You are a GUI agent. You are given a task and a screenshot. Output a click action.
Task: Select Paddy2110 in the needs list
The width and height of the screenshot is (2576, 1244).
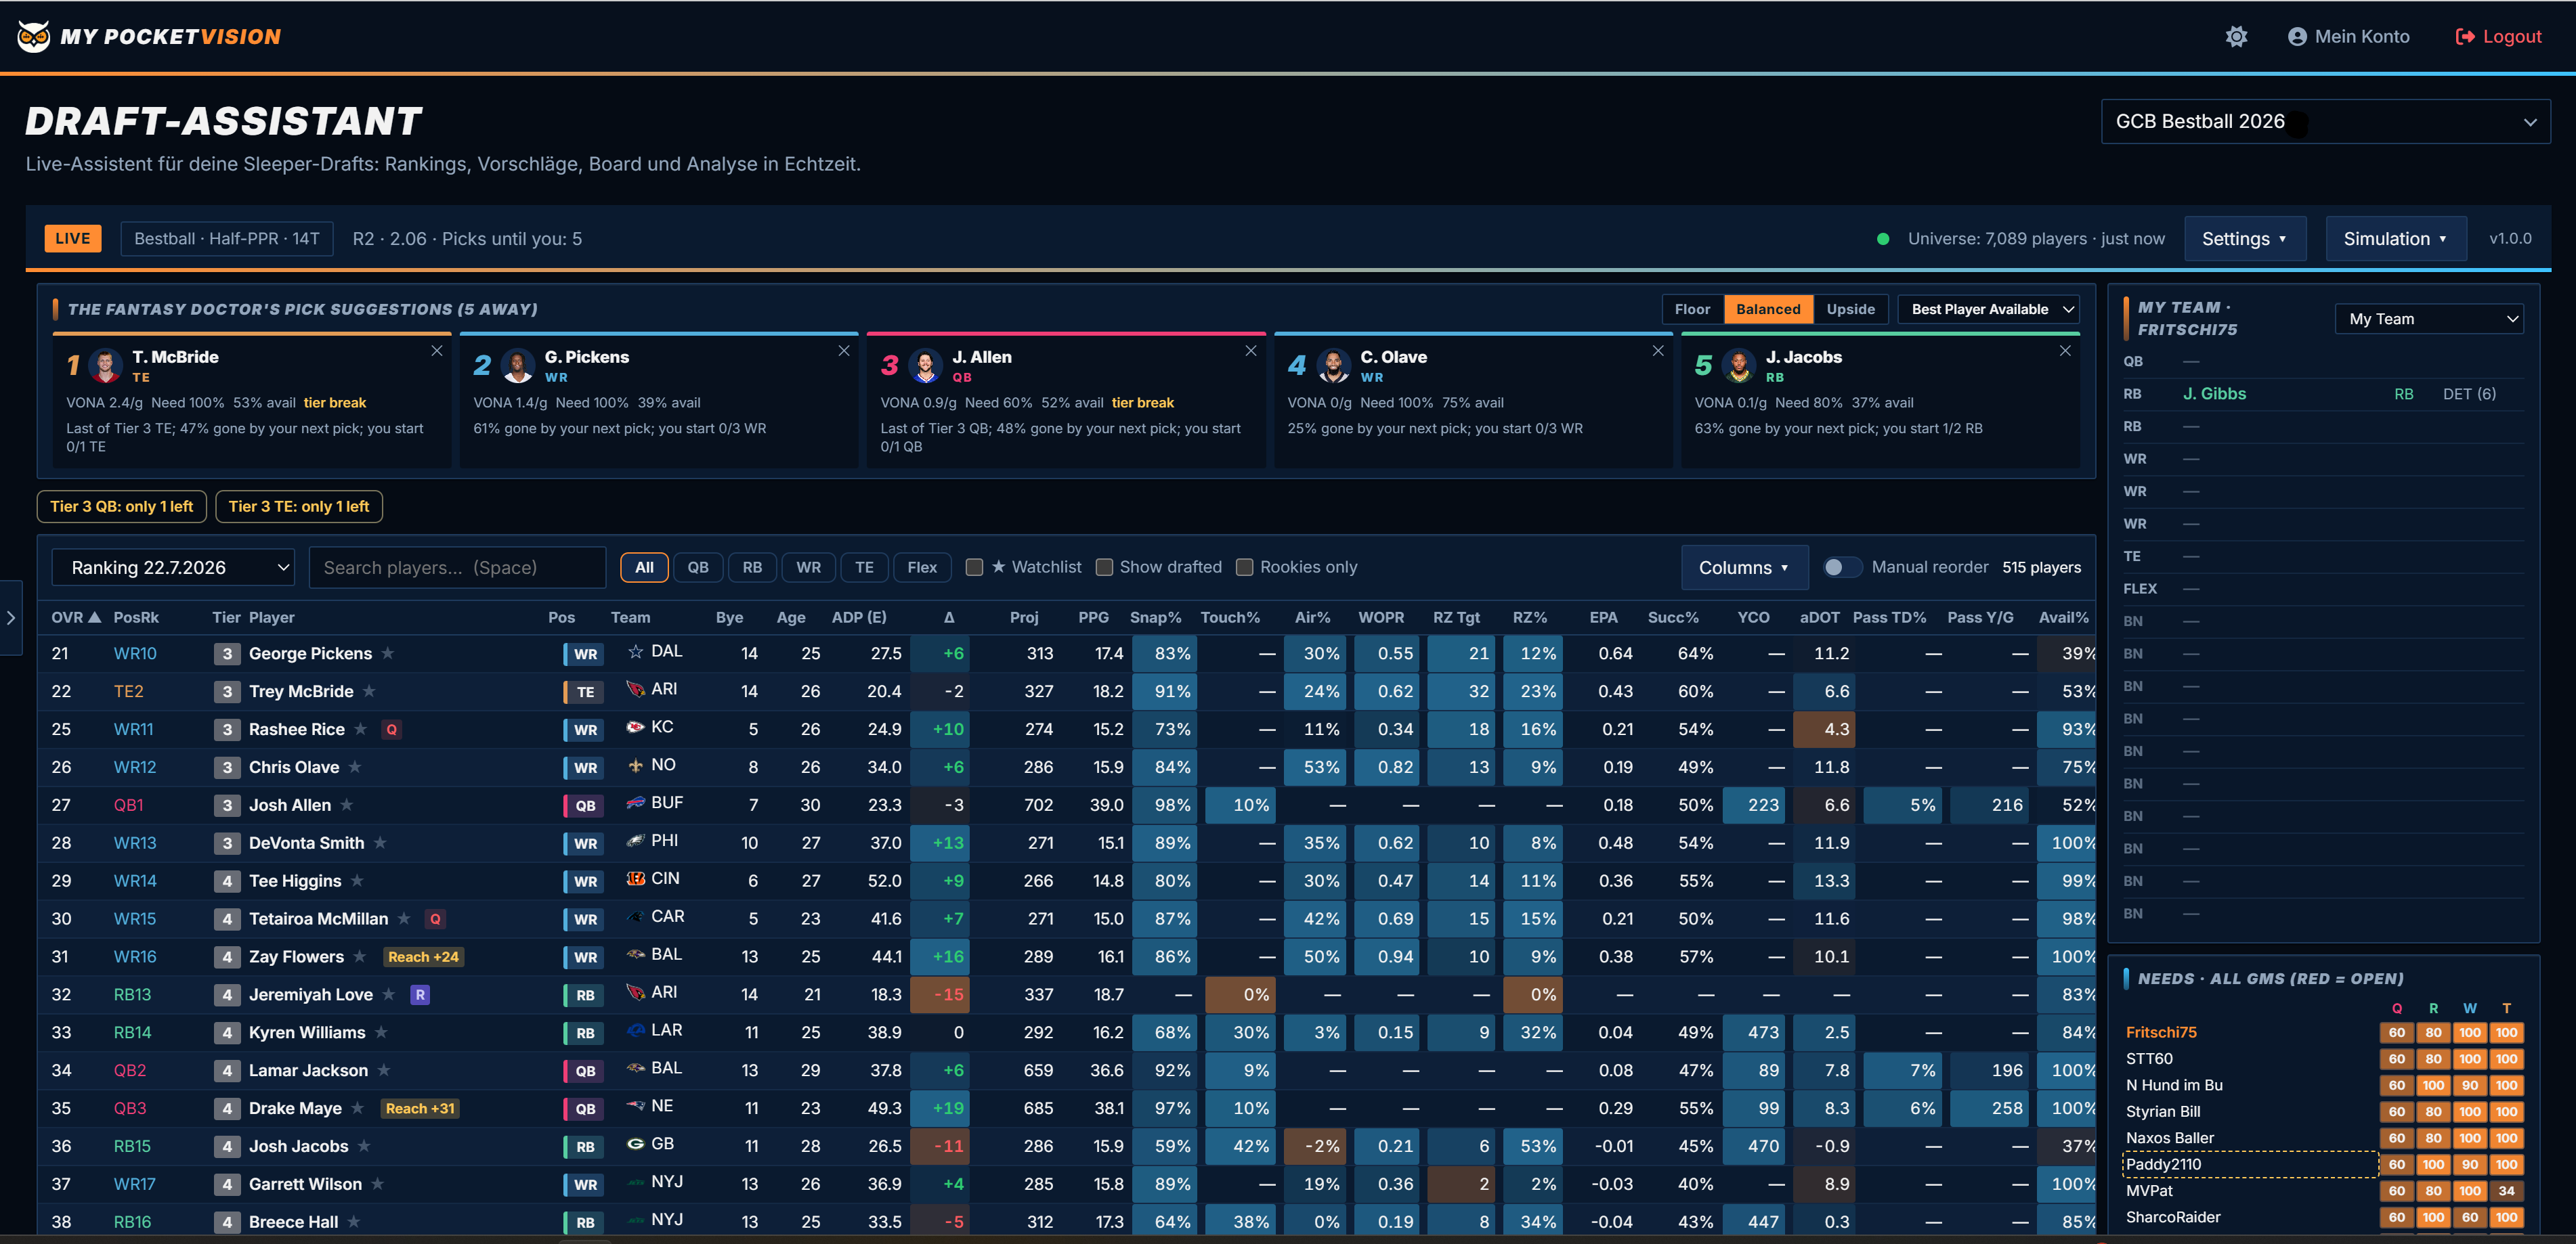tap(2250, 1164)
